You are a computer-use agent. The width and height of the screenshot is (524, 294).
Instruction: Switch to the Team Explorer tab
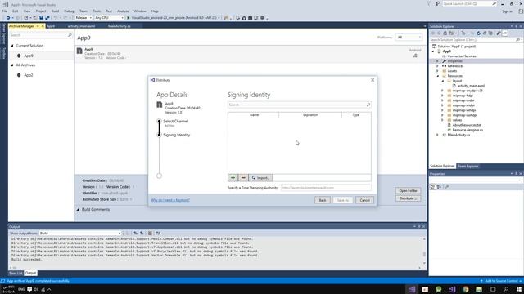click(468, 166)
